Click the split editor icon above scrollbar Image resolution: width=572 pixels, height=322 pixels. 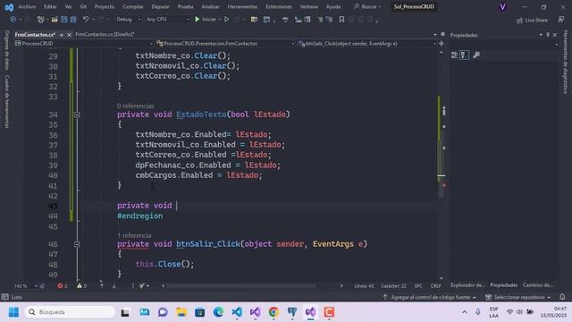click(x=441, y=44)
